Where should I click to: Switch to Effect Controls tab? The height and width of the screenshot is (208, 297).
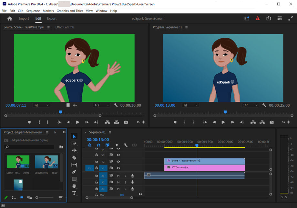(x=65, y=27)
